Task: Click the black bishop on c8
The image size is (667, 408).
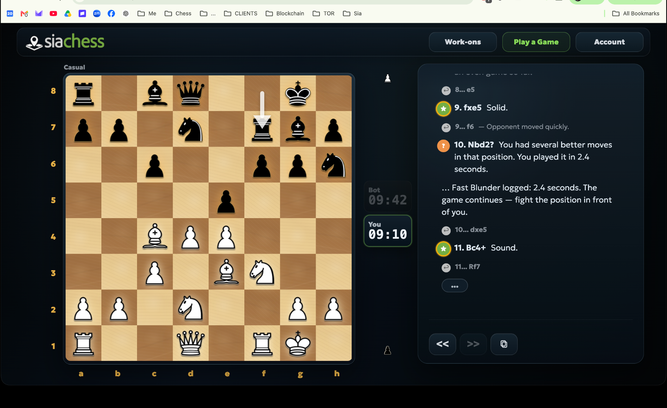Action: click(x=155, y=93)
